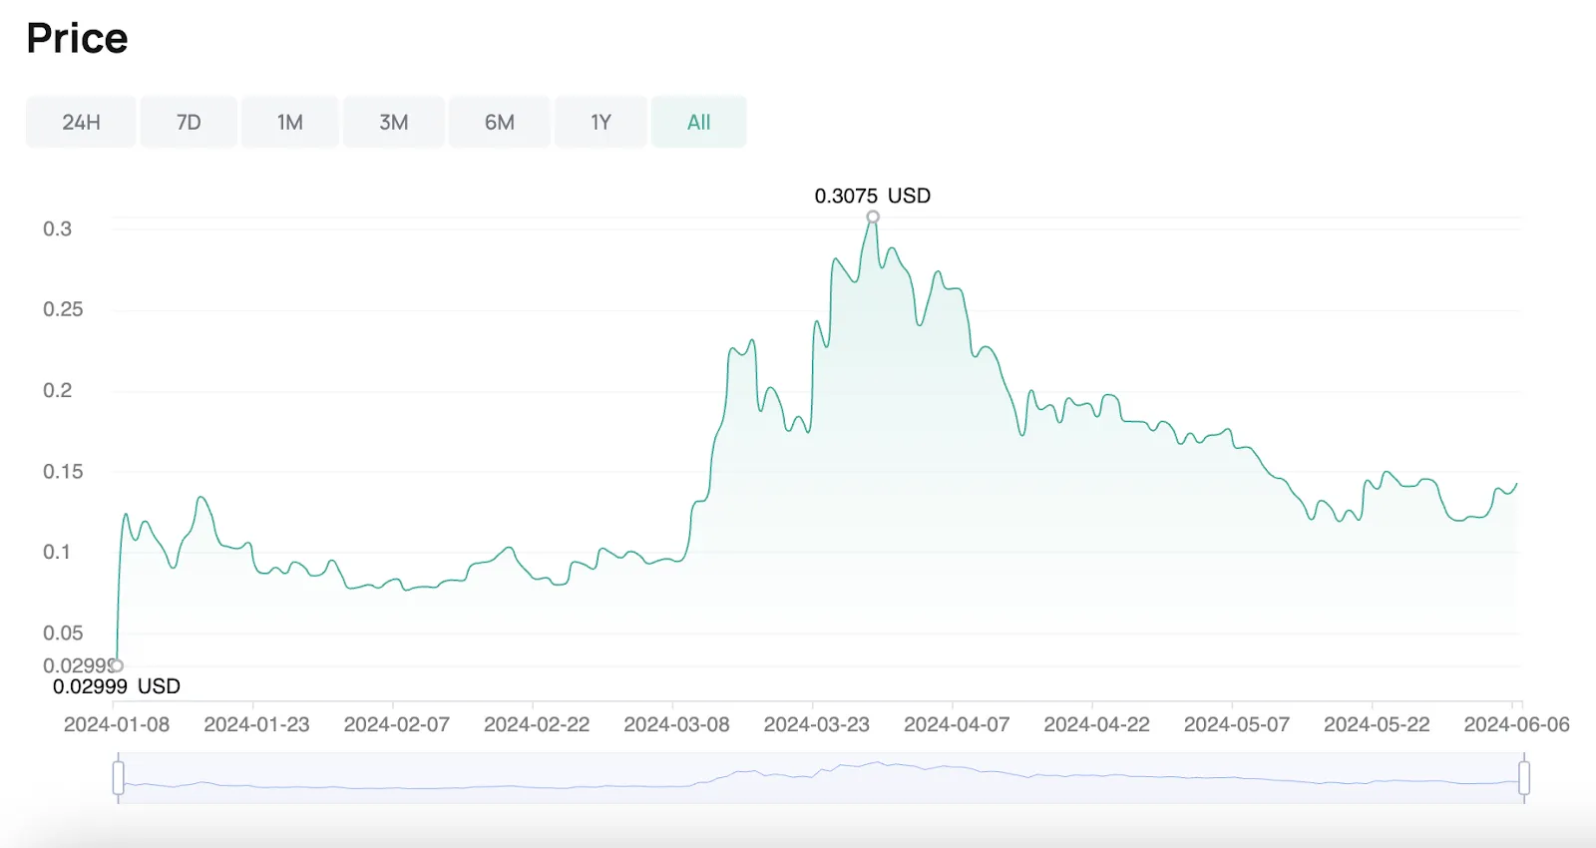Choose the 1M time range tab
The width and height of the screenshot is (1596, 848).
pyautogui.click(x=290, y=122)
